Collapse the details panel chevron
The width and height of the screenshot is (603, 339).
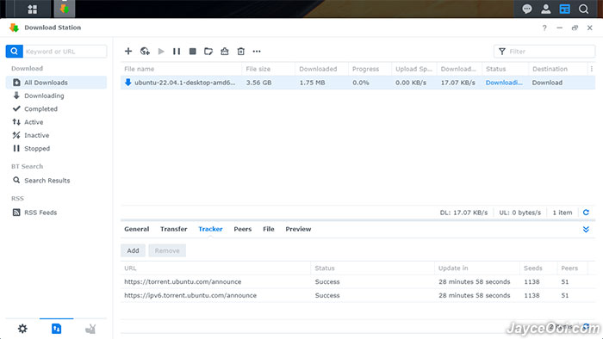pos(586,229)
